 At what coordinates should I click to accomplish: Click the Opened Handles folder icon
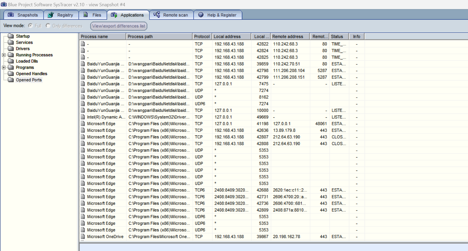pos(11,73)
